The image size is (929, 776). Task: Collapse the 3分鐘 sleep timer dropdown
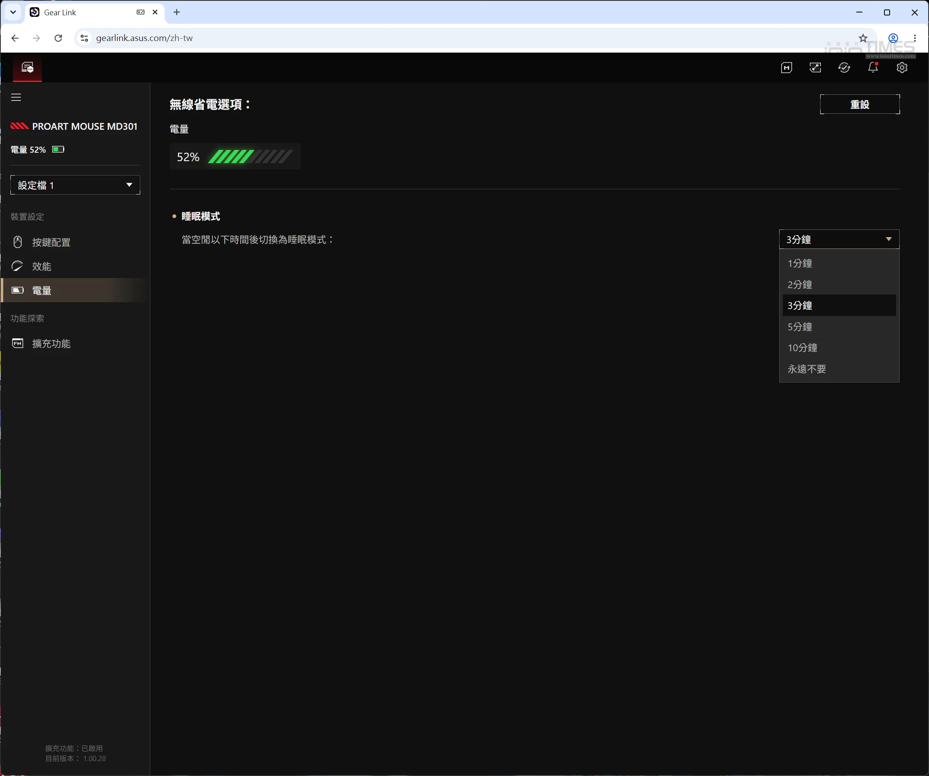(x=839, y=240)
